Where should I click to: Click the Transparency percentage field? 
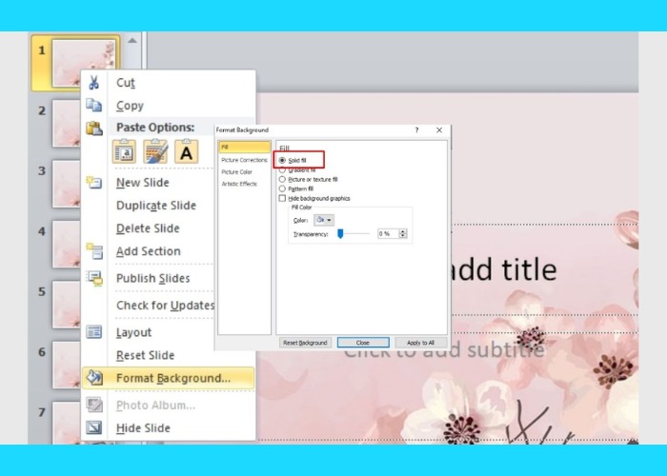(x=388, y=234)
